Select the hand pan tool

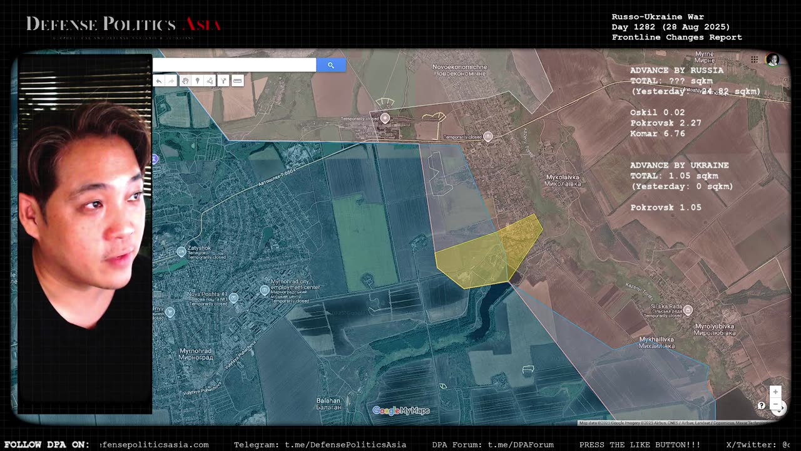[185, 81]
